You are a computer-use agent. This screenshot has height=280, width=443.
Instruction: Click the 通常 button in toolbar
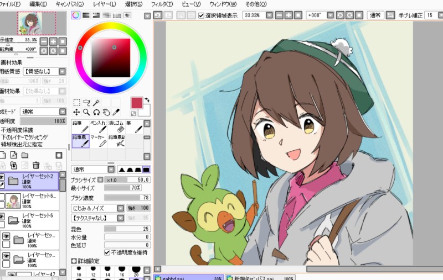tap(375, 15)
